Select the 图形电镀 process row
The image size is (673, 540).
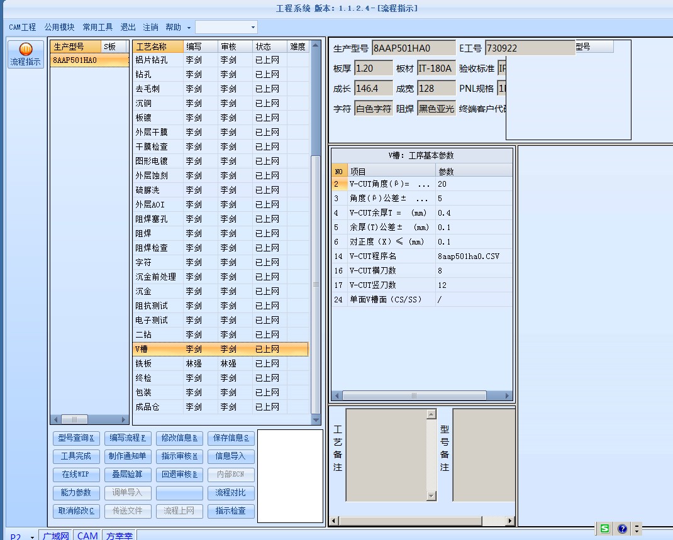(221, 162)
